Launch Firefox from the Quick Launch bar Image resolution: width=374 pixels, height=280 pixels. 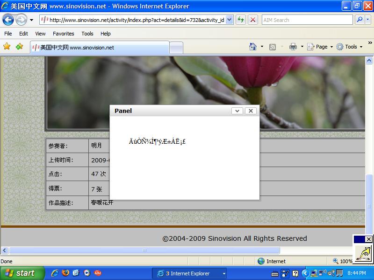pyautogui.click(x=65, y=273)
